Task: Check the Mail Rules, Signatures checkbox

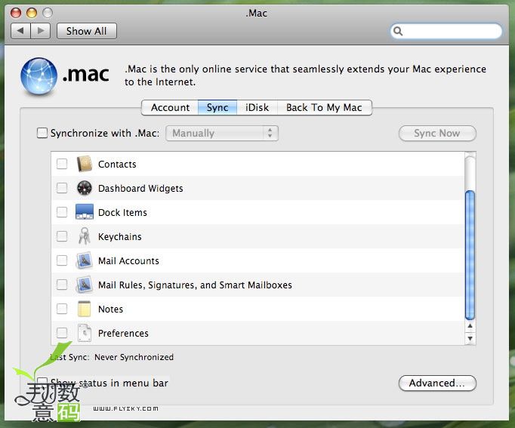Action: (x=62, y=285)
